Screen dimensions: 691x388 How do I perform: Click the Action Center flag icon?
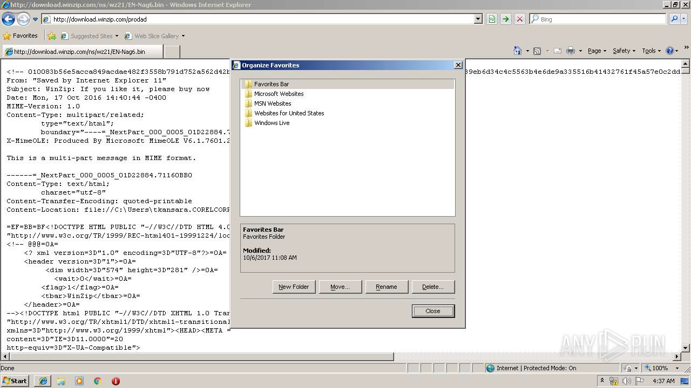[640, 381]
